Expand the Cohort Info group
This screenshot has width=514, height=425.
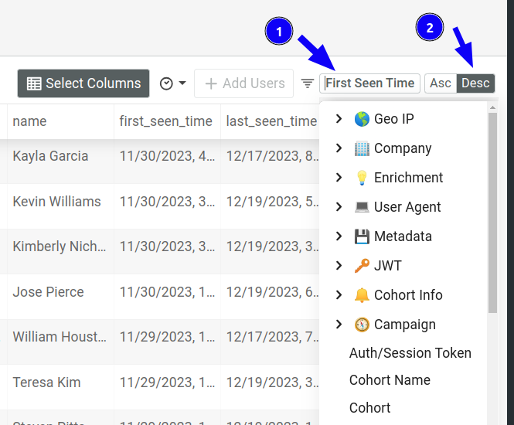(339, 295)
